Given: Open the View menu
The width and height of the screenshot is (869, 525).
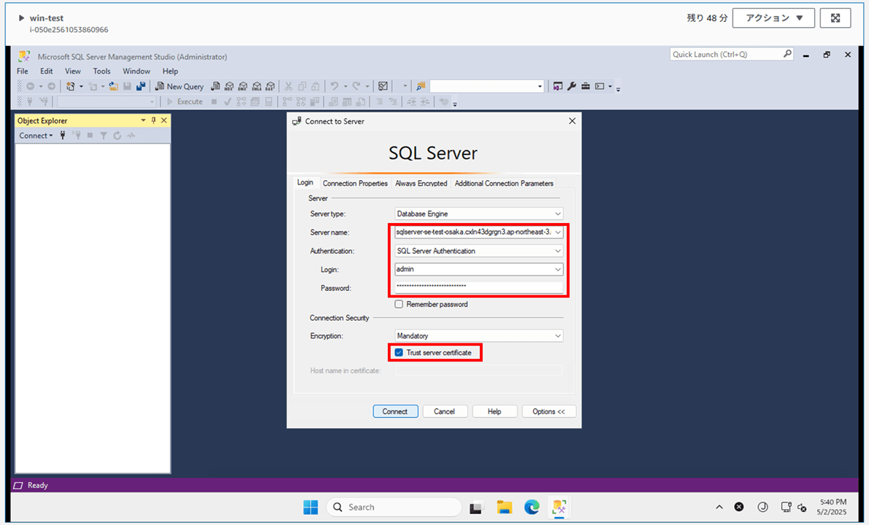Looking at the screenshot, I should point(72,71).
